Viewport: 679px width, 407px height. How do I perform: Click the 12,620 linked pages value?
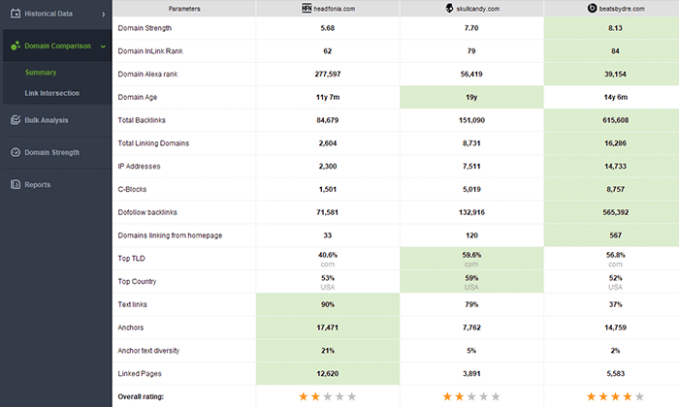click(x=328, y=374)
